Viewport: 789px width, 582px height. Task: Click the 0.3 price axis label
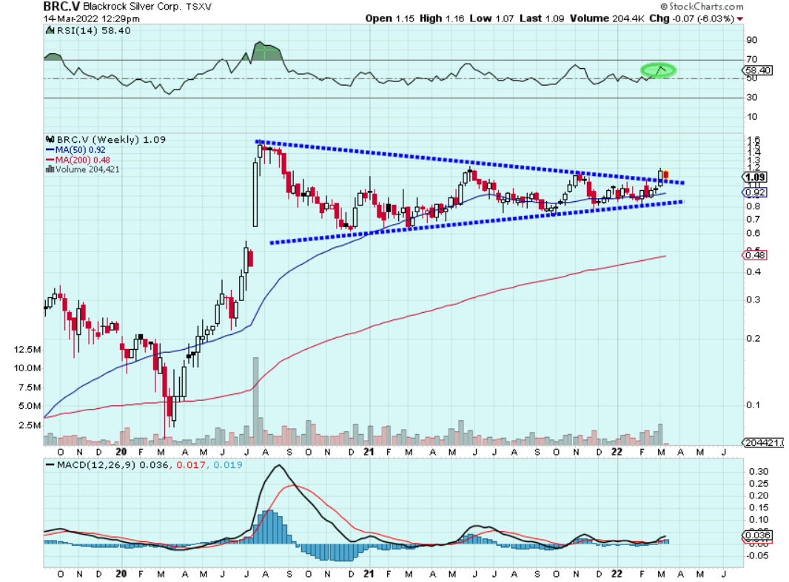pos(753,300)
